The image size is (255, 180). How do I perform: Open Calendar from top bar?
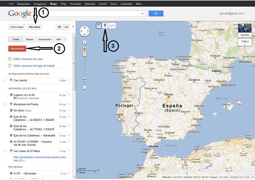click(x=126, y=4)
